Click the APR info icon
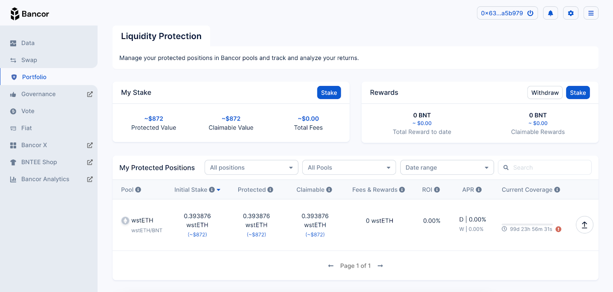The height and width of the screenshot is (292, 613). point(479,190)
